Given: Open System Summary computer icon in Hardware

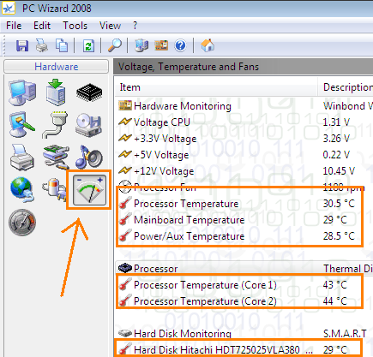Looking at the screenshot, I should tap(22, 92).
